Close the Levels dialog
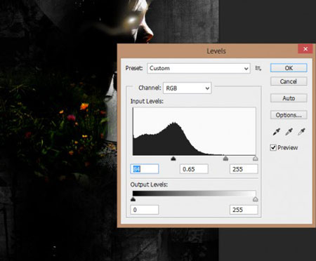Viewport: 316px width, 261px height. (x=305, y=49)
